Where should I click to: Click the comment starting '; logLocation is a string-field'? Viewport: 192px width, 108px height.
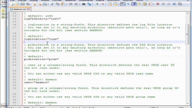(98, 25)
